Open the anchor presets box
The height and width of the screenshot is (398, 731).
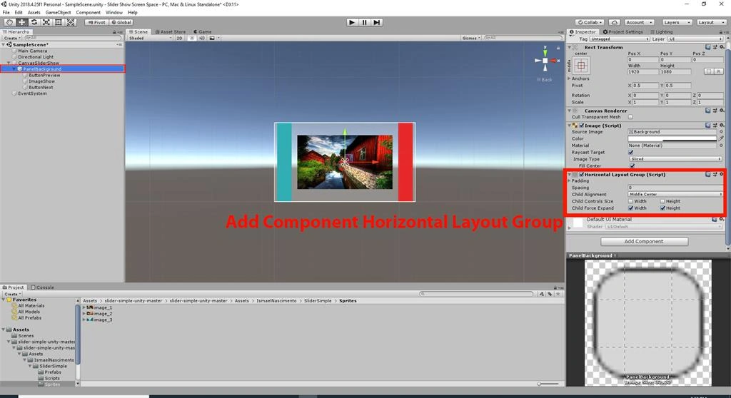pyautogui.click(x=581, y=66)
